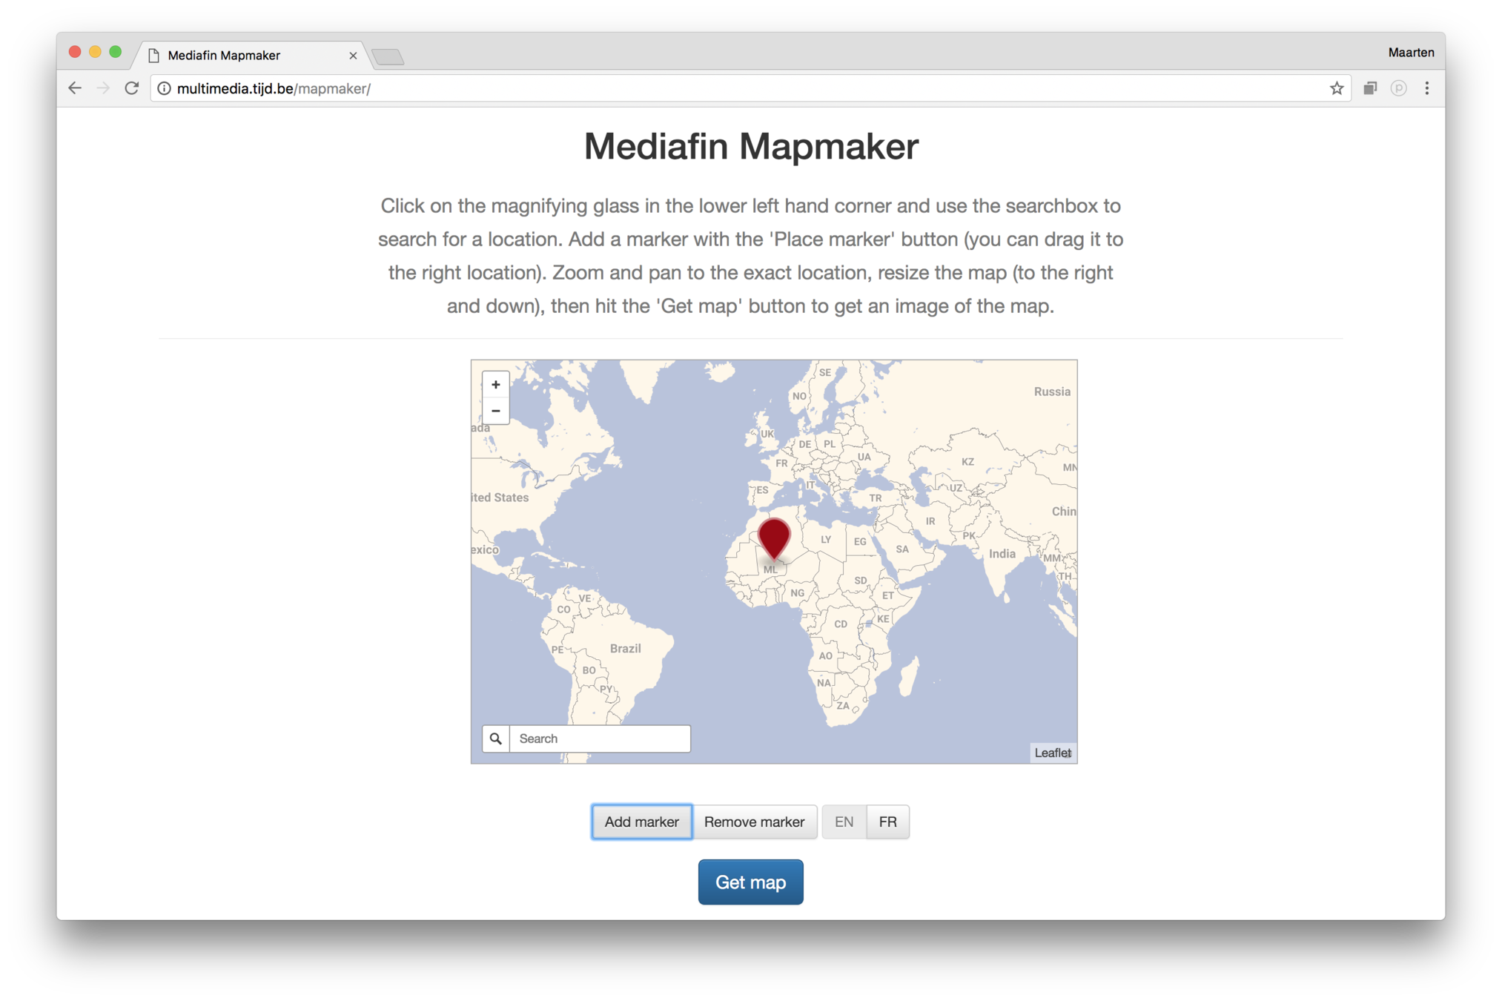Click the map zoom in plus button
The image size is (1502, 1001).
(x=495, y=384)
